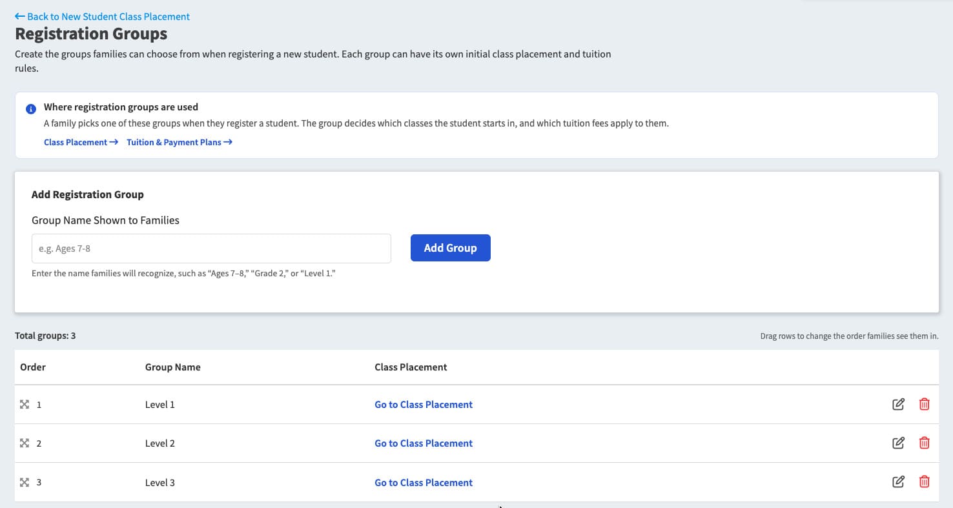The height and width of the screenshot is (508, 953).
Task: Click the Class Placement column header
Action: click(411, 367)
